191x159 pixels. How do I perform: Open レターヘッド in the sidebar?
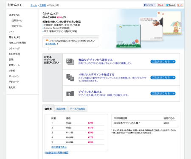tap(14, 48)
